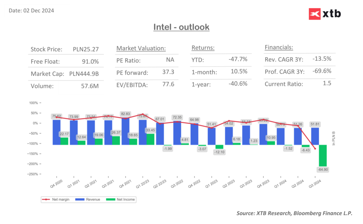Click the Market Valuation heading

[141, 48]
